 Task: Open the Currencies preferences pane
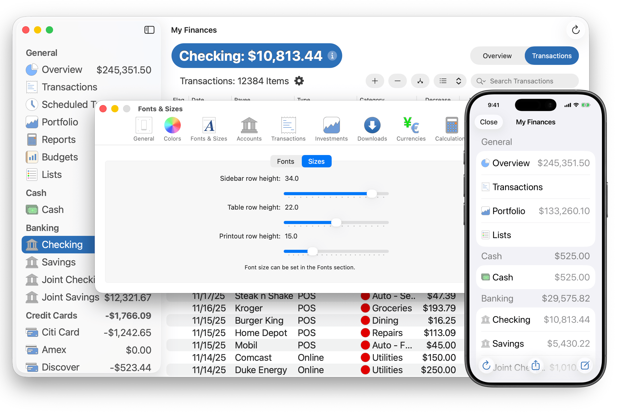point(411,129)
